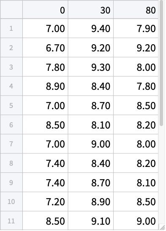The image size is (166, 231).
Task: Click cell 8.90 in row 4
Action: 45,86
